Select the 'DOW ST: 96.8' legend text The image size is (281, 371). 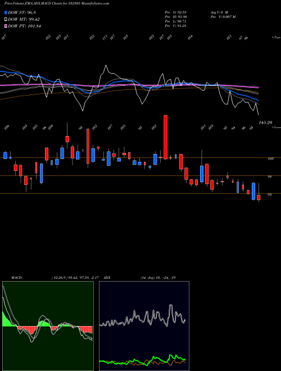click(22, 12)
